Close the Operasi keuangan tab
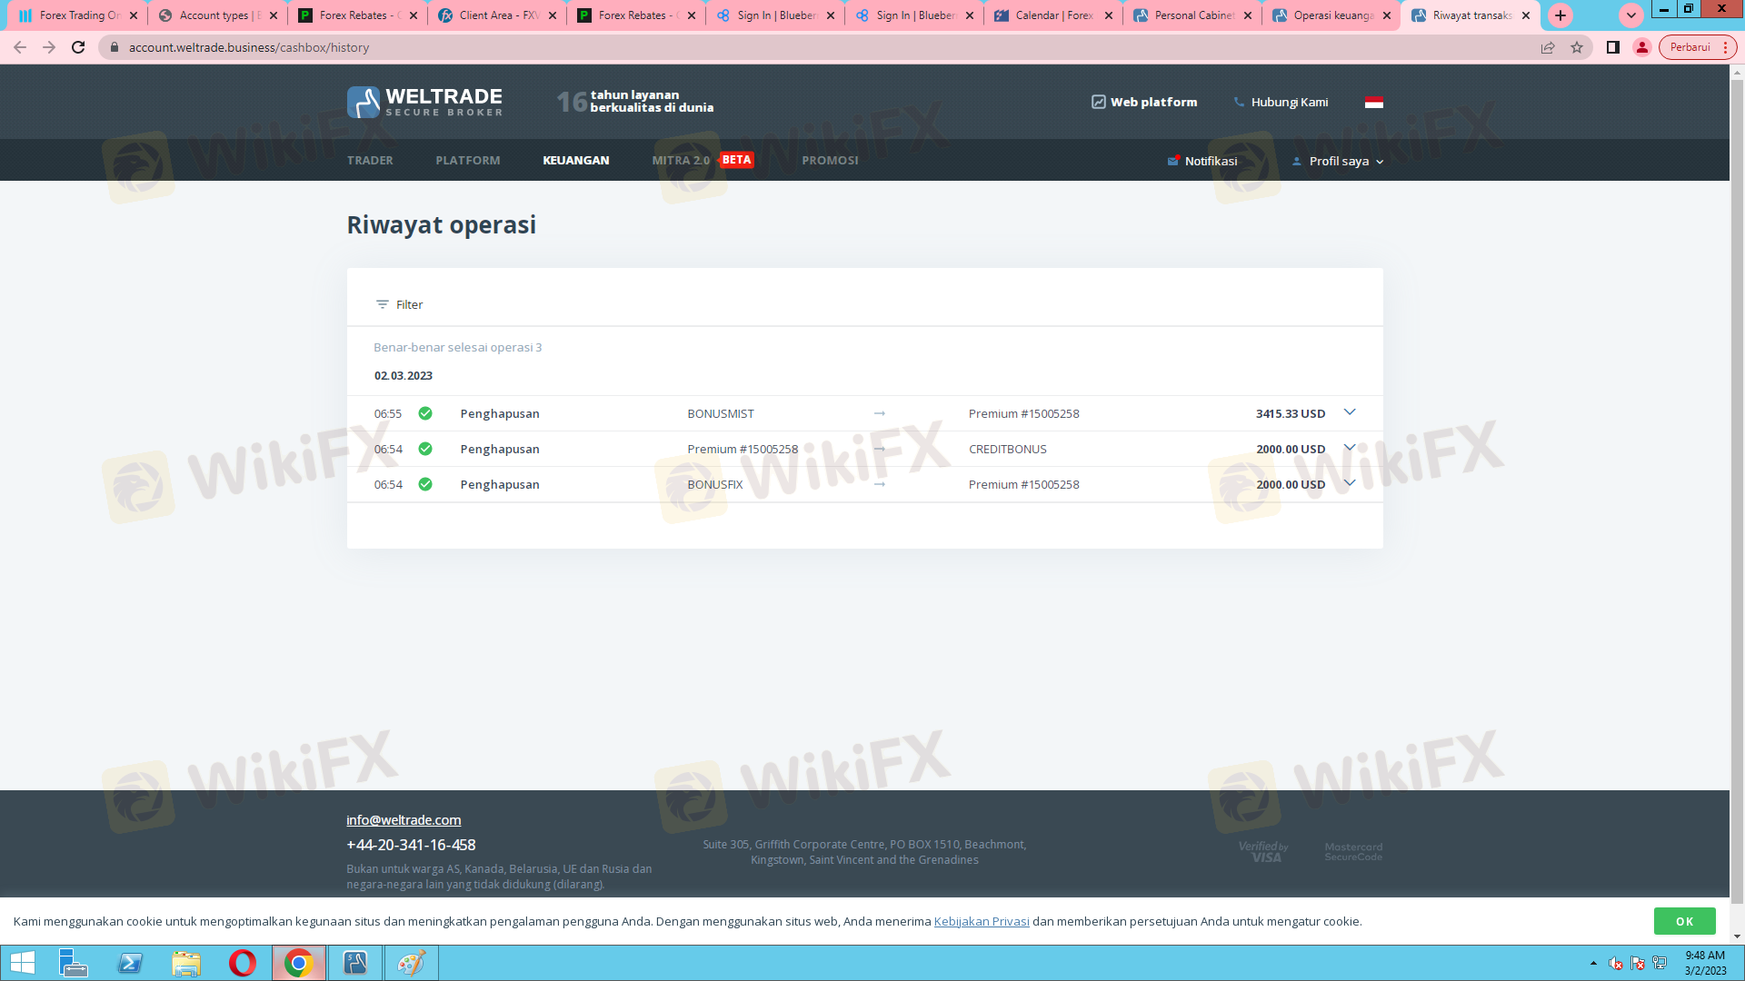The width and height of the screenshot is (1745, 981). (x=1387, y=15)
